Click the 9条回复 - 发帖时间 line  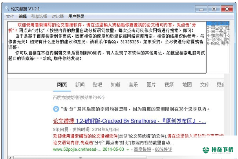click(x=86, y=130)
